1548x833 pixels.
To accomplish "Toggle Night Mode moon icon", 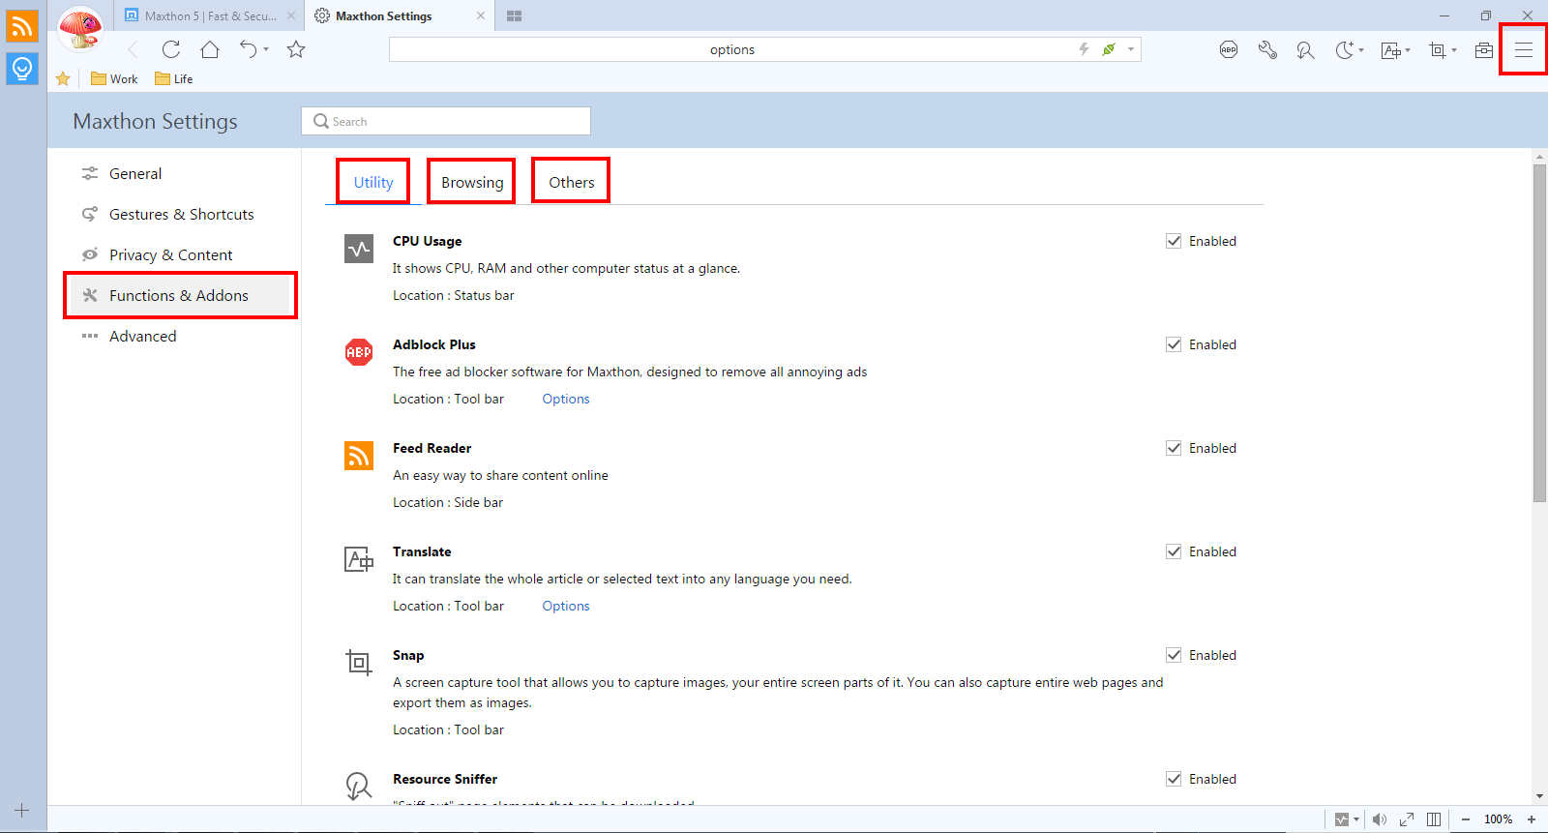I will [1345, 49].
